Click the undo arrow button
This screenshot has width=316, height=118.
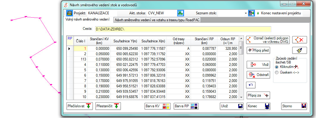coord(251,85)
